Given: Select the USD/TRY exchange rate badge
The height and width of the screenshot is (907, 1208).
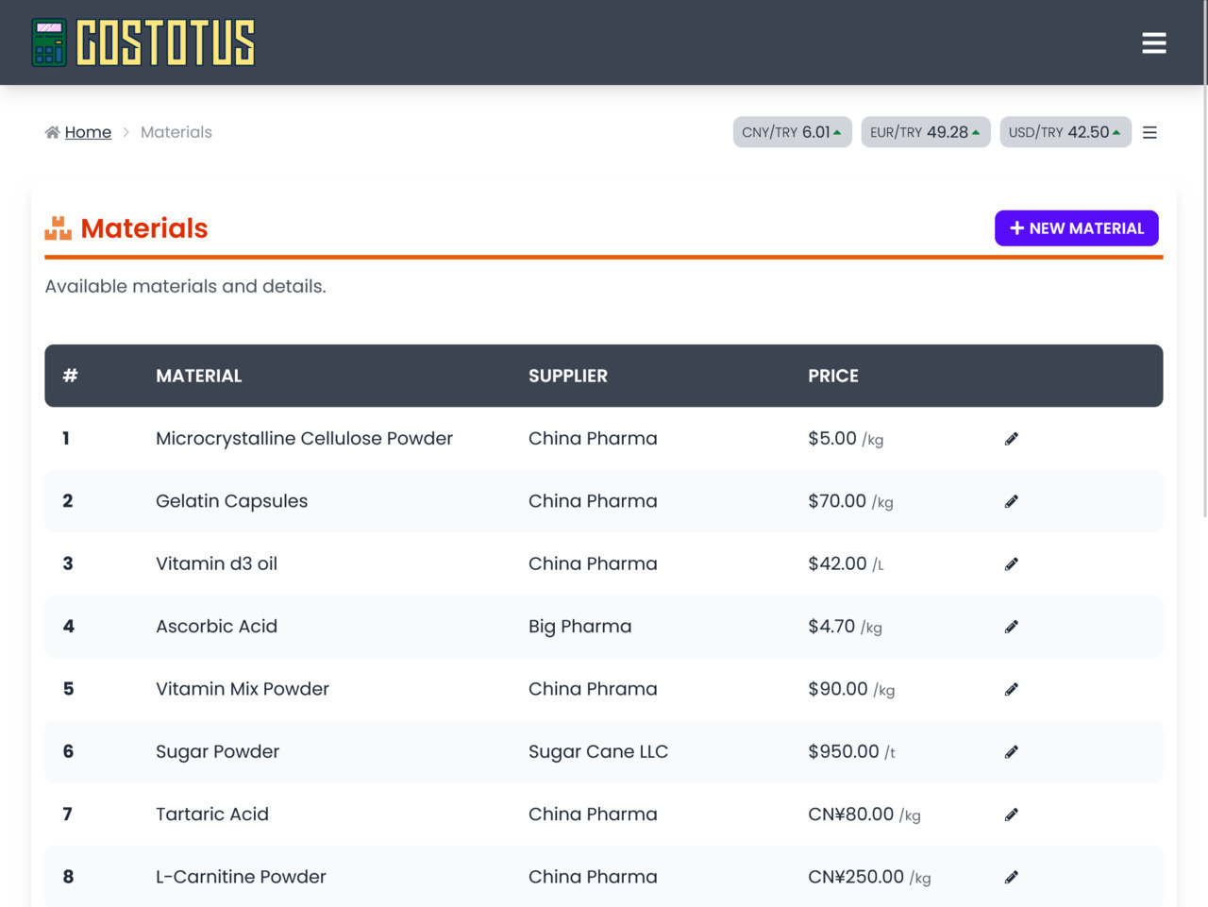Looking at the screenshot, I should click(1065, 132).
